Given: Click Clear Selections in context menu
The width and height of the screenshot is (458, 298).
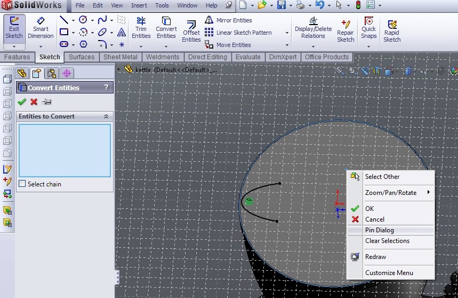Looking at the screenshot, I should pos(387,241).
